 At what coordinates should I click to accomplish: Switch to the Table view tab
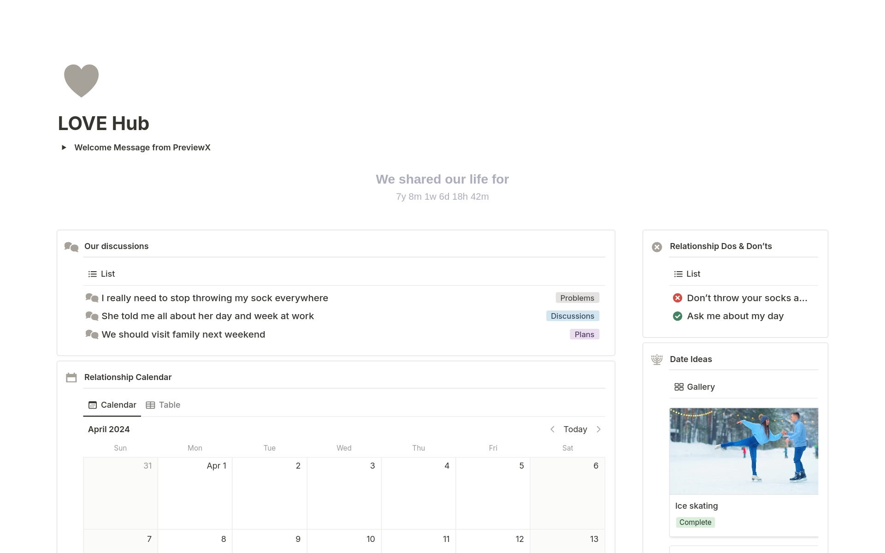163,405
